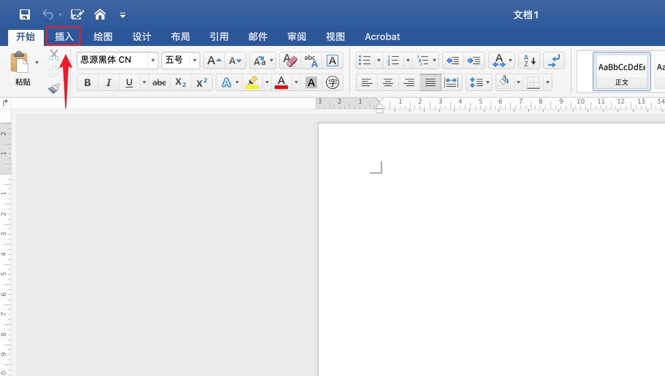Expand the font name dropdown arrow

point(153,61)
